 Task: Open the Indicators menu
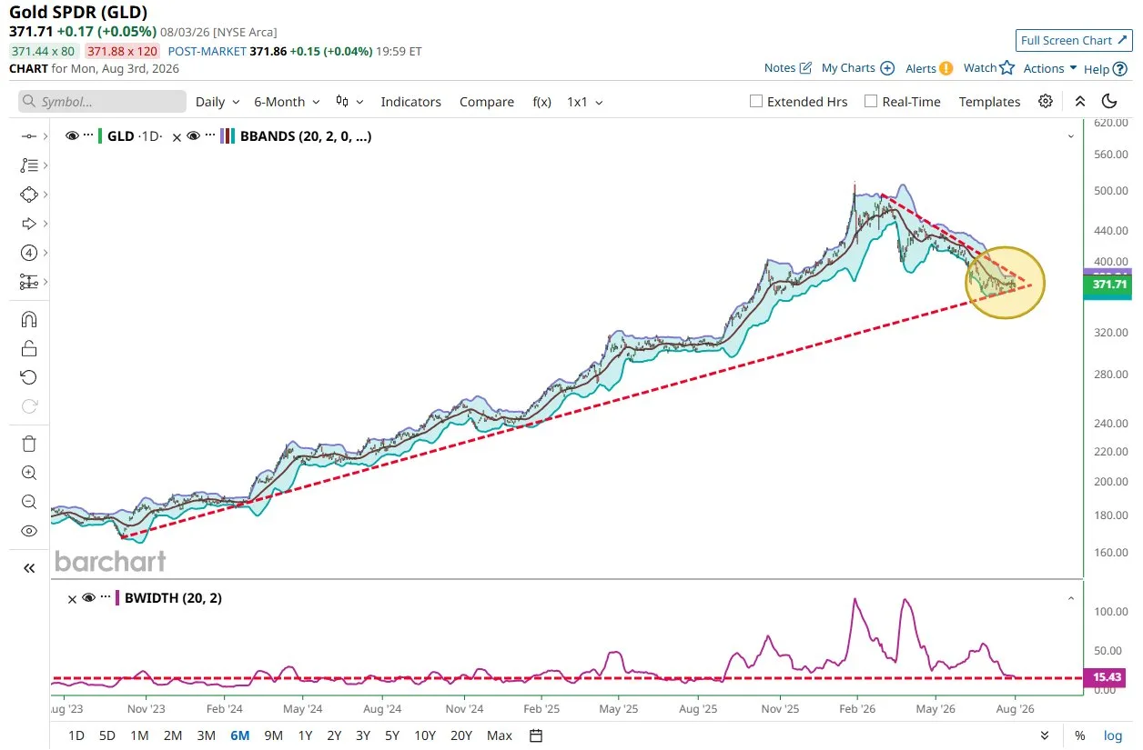410,102
